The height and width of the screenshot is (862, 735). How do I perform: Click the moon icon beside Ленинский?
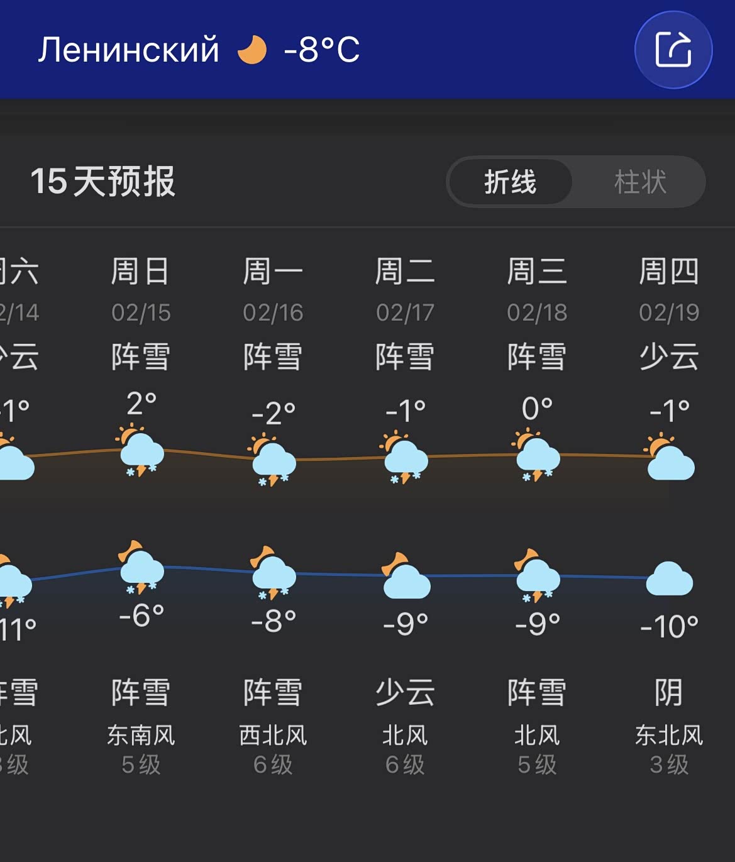click(x=252, y=50)
